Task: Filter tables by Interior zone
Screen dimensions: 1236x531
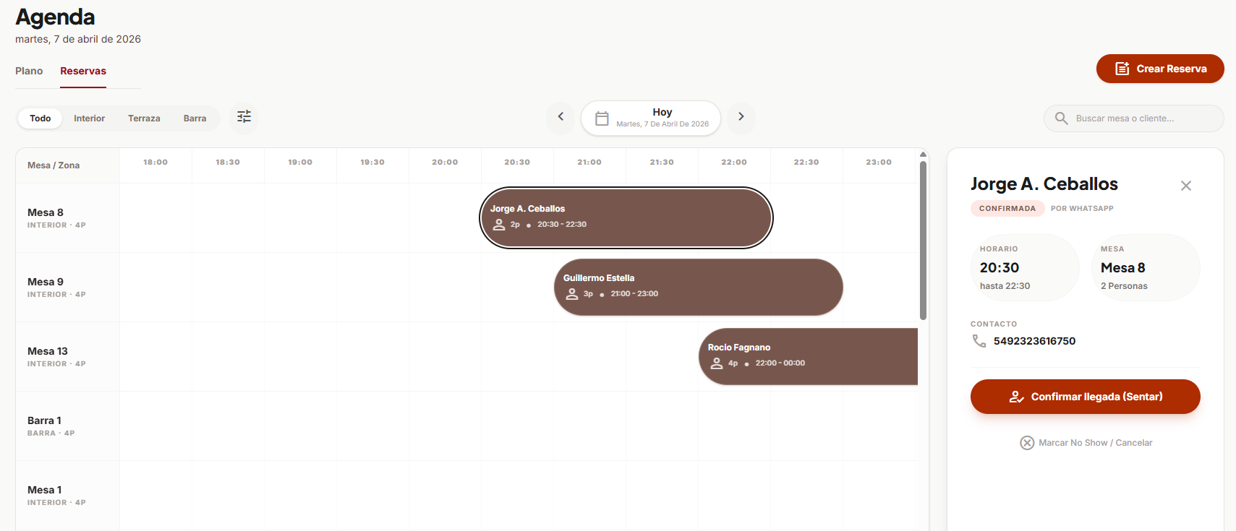Action: coord(89,118)
